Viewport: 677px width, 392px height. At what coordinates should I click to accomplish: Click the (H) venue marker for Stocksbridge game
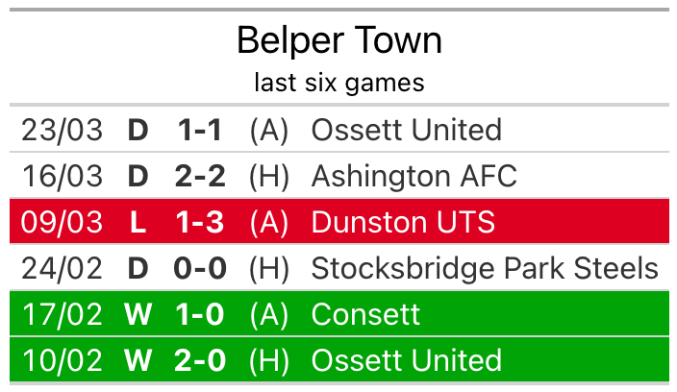pyautogui.click(x=268, y=268)
